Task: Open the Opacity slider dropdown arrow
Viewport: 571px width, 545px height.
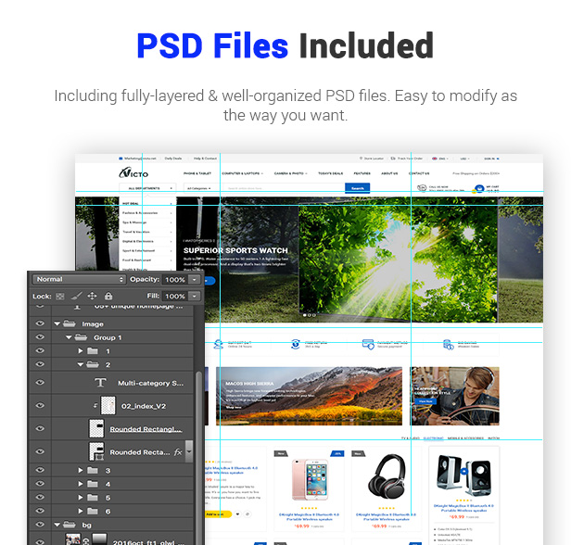Action: point(195,280)
